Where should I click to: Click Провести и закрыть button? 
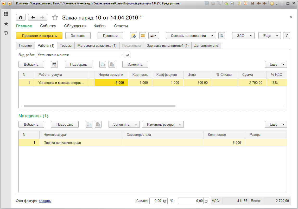coord(39,36)
